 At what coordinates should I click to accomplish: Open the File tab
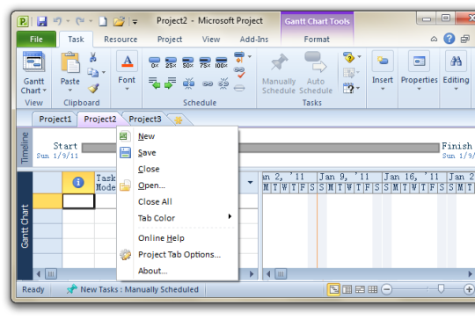[36, 40]
